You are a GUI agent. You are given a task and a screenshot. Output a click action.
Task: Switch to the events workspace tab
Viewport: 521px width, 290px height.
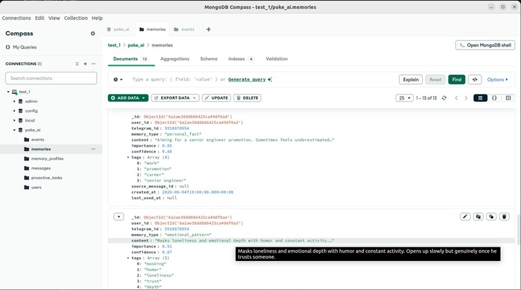point(184,29)
